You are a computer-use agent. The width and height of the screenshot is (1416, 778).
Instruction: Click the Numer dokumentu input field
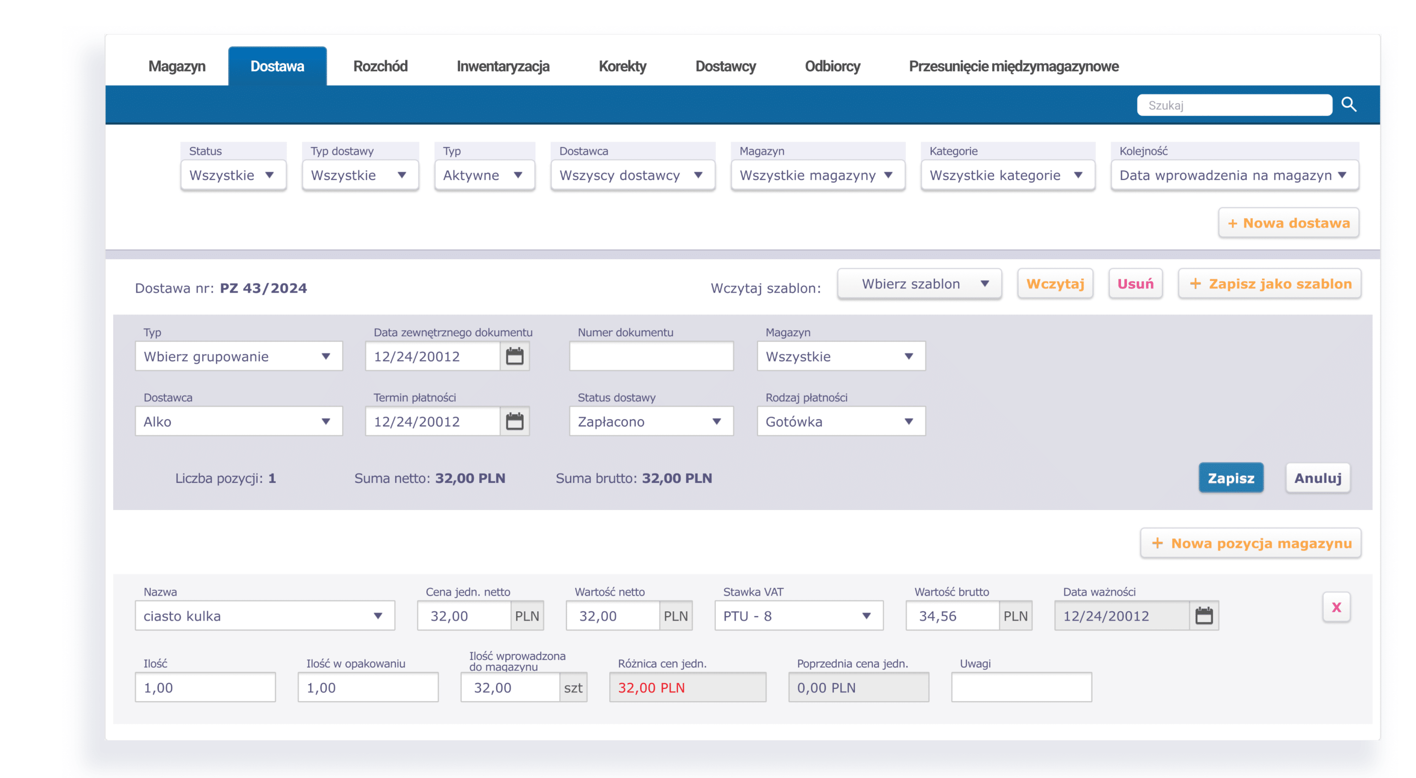click(651, 356)
